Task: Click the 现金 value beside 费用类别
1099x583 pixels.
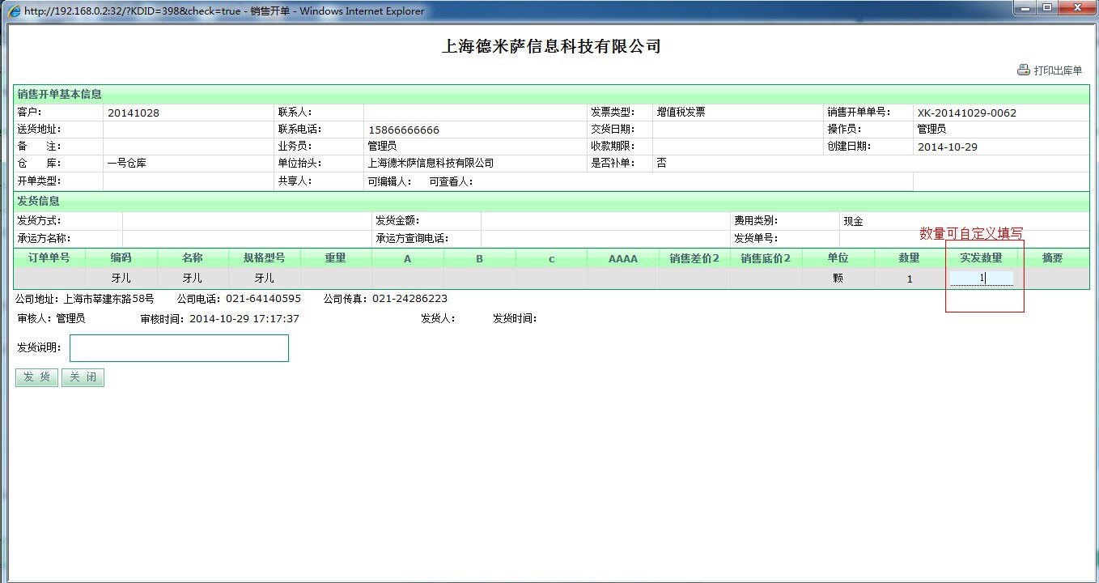Action: point(853,221)
